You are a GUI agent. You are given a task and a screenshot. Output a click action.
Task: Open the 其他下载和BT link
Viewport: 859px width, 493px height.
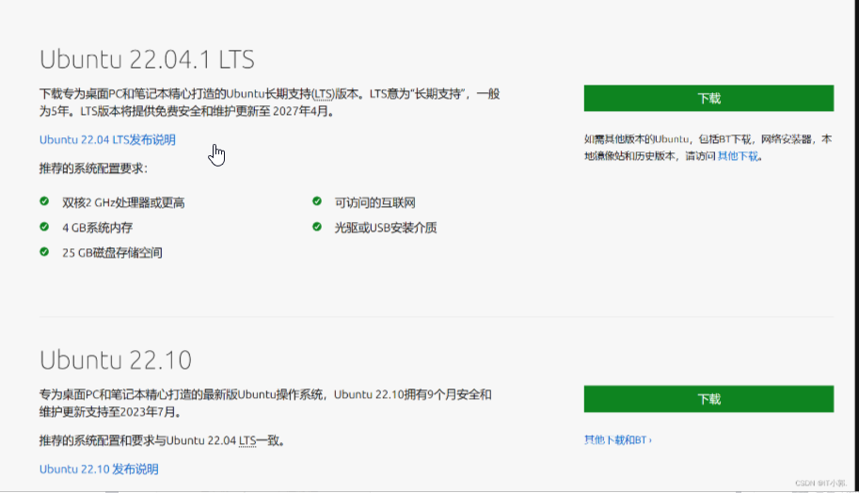tap(617, 439)
